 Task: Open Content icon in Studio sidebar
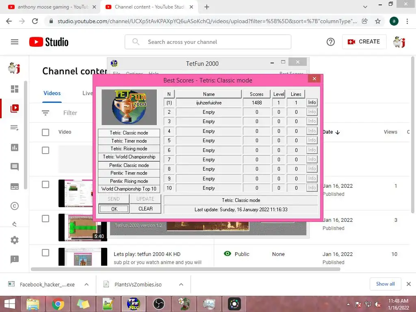(x=15, y=108)
